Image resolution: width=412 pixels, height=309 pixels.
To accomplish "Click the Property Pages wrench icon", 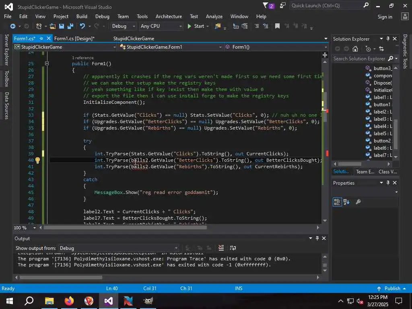I will [358, 202].
